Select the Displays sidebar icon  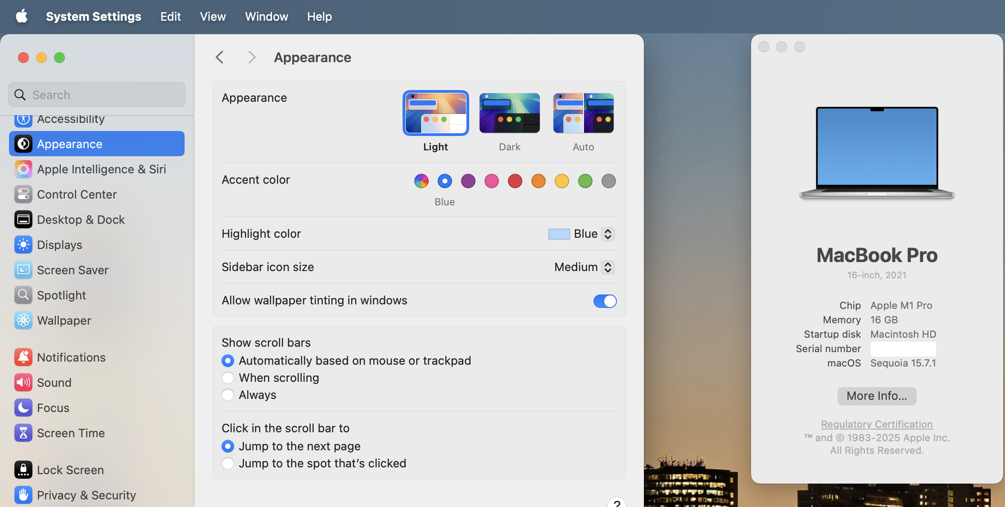pyautogui.click(x=23, y=245)
